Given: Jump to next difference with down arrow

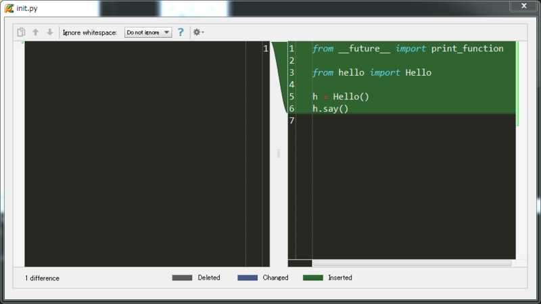Looking at the screenshot, I should 49,32.
